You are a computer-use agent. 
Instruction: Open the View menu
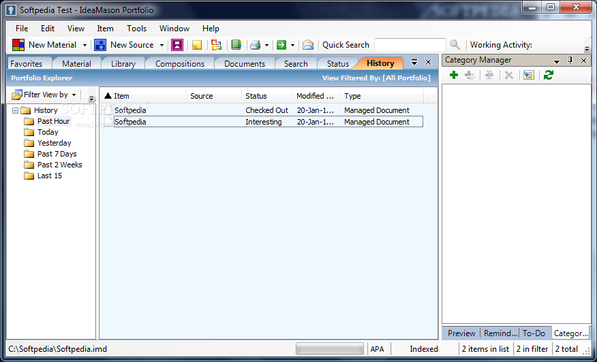click(76, 29)
